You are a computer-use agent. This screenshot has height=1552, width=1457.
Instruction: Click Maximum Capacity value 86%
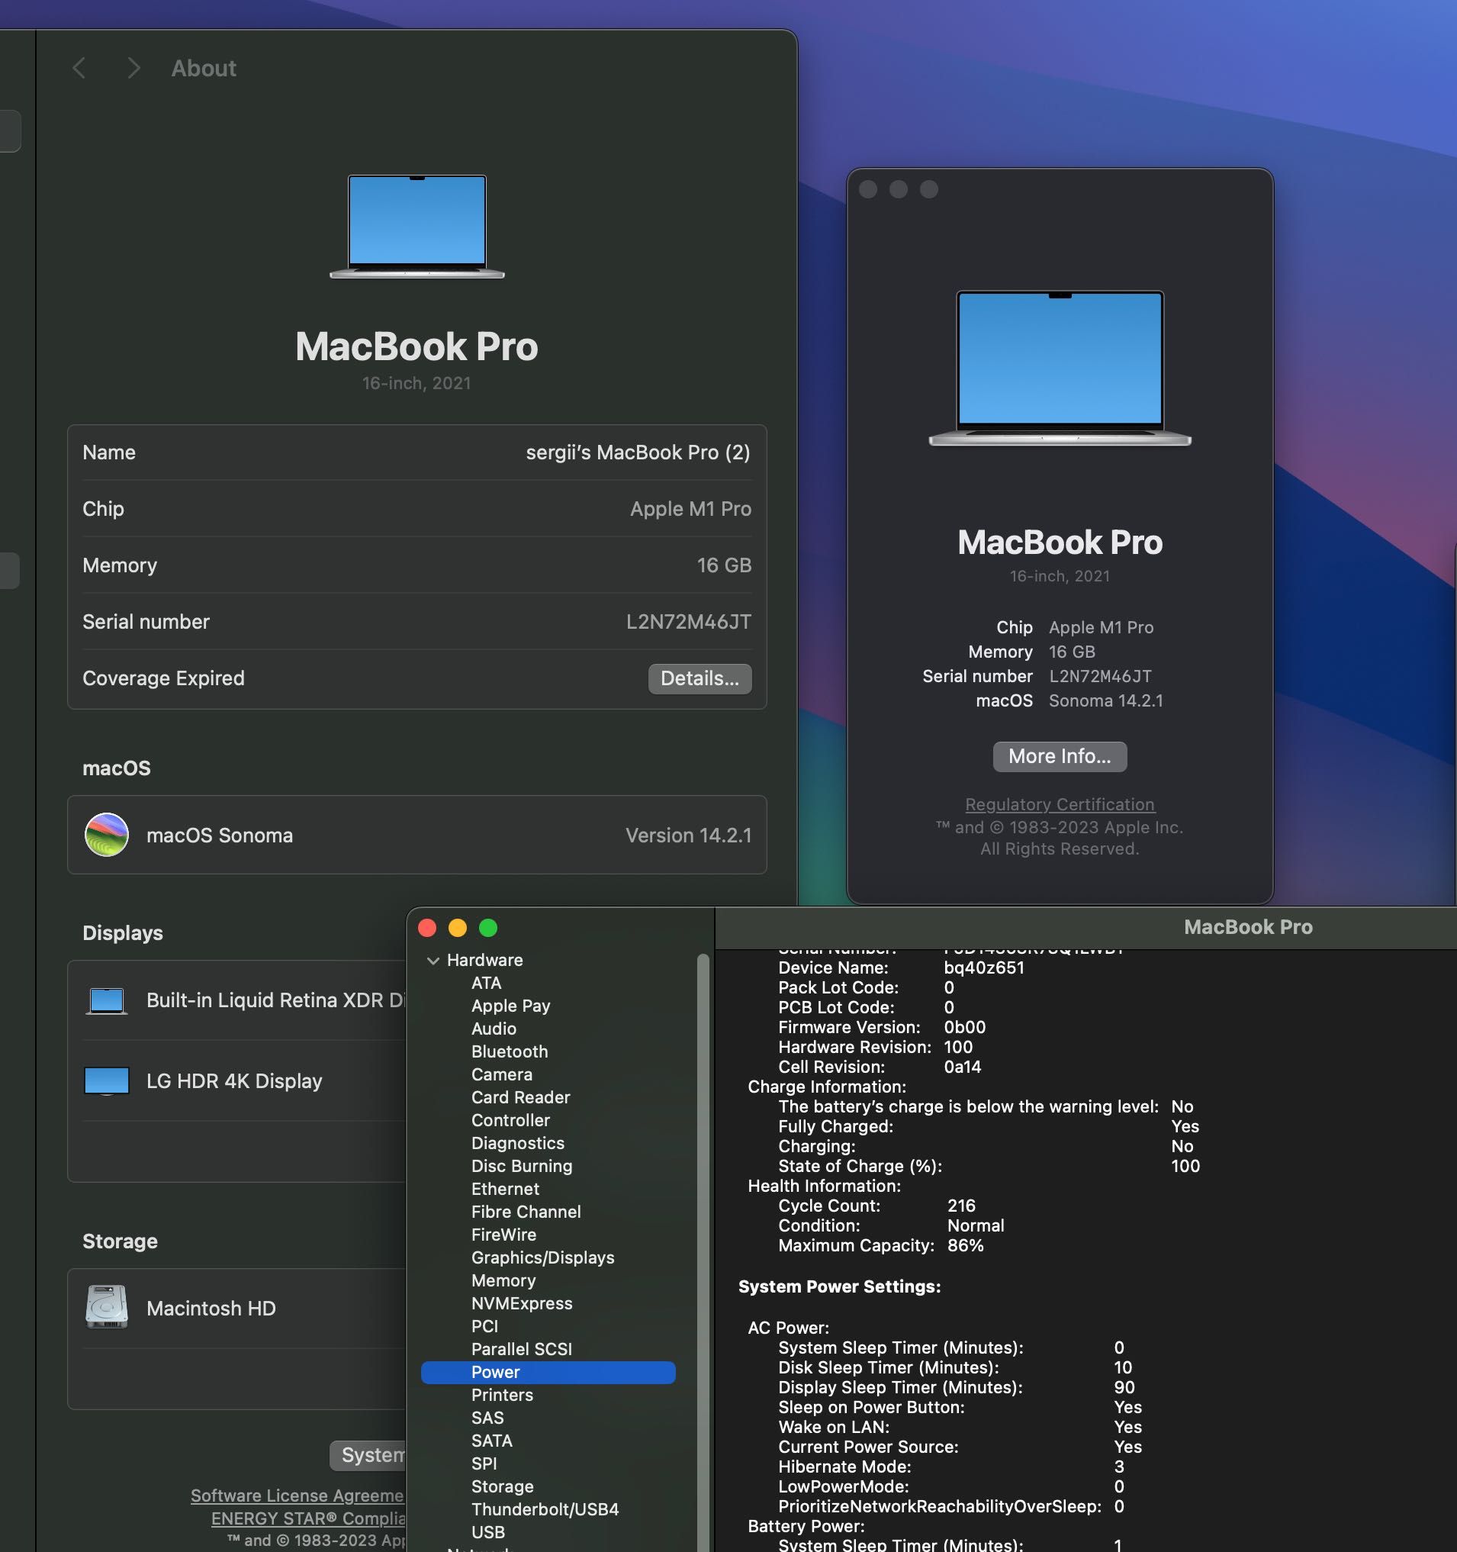coord(965,1245)
